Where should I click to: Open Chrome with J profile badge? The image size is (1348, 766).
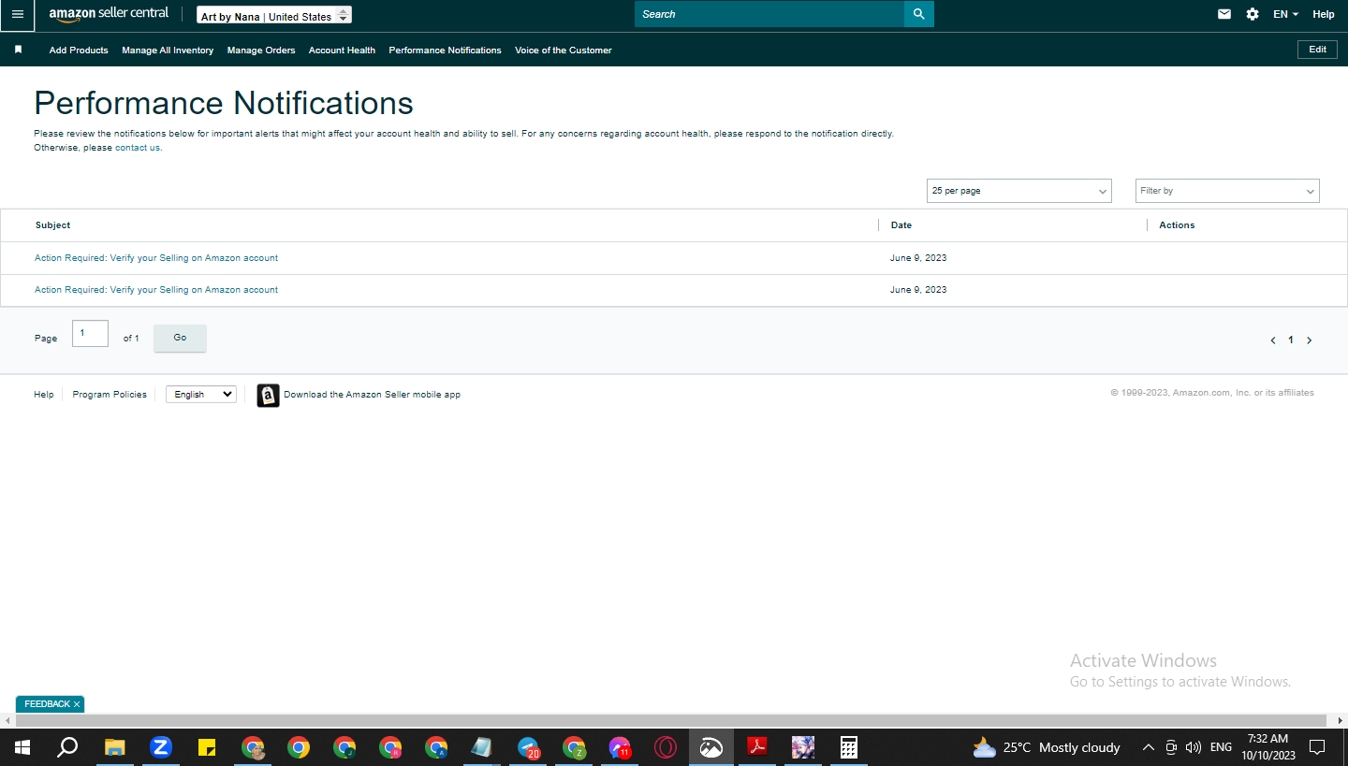point(344,747)
